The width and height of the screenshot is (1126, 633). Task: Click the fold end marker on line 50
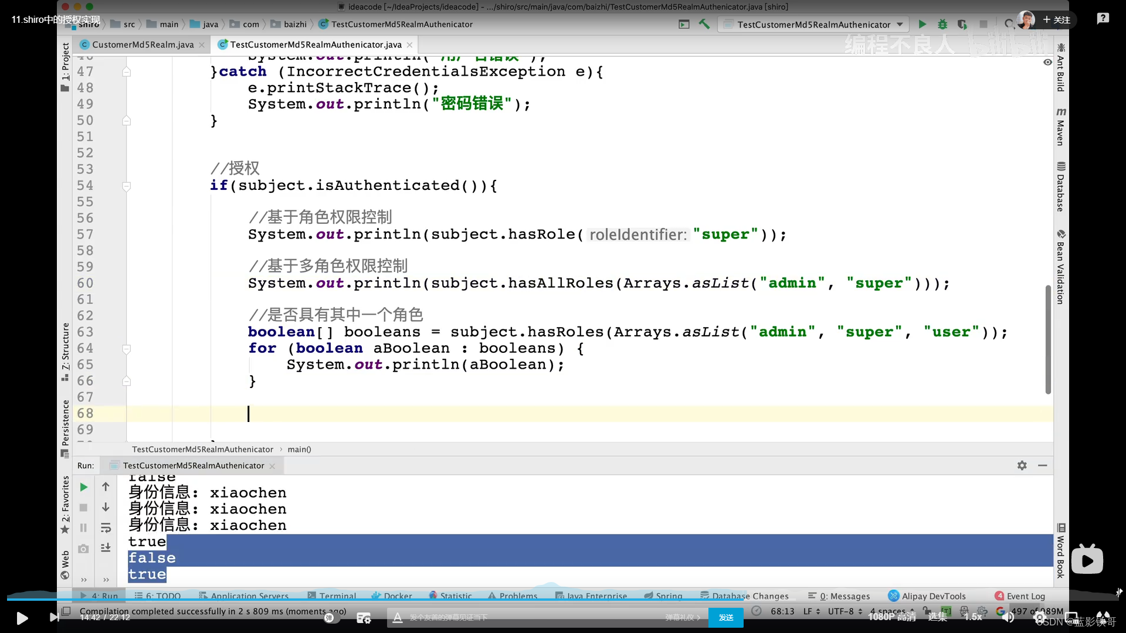point(126,120)
